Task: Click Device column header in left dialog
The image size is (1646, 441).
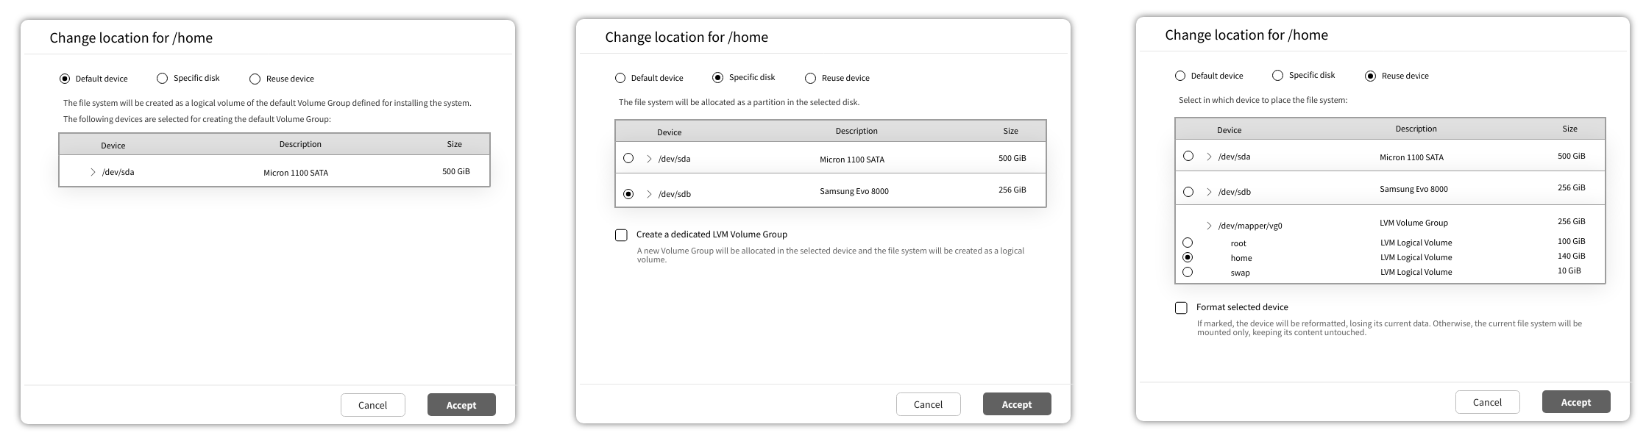Action: (x=113, y=146)
